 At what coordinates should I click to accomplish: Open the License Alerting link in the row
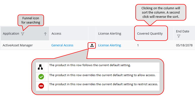(x=110, y=45)
